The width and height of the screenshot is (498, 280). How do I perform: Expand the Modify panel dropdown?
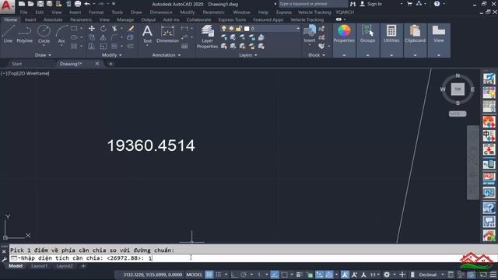click(x=111, y=55)
